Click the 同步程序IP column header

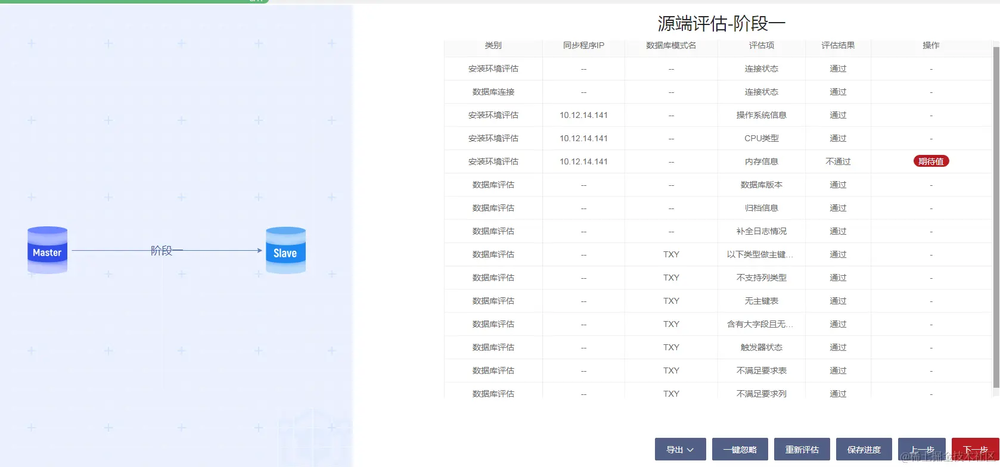[583, 45]
